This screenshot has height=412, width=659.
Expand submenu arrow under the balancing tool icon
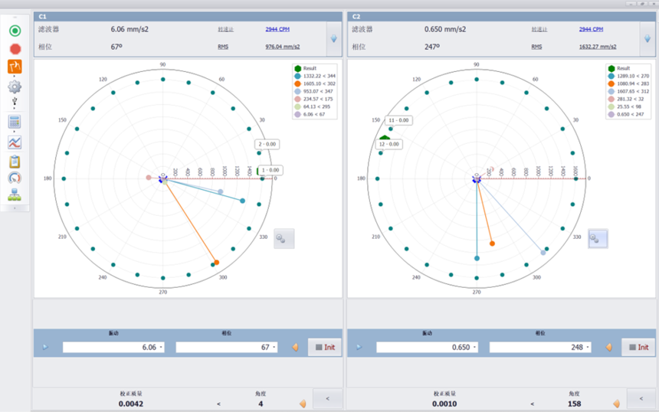pyautogui.click(x=15, y=76)
